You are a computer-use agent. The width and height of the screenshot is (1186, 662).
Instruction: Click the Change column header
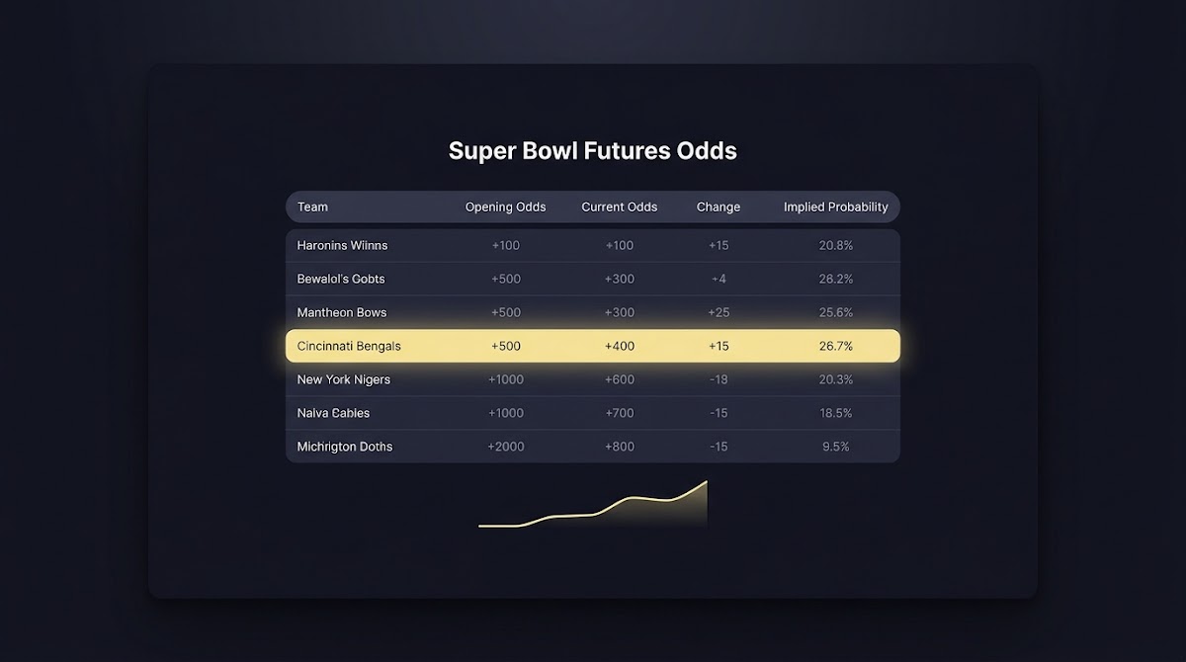coord(719,207)
